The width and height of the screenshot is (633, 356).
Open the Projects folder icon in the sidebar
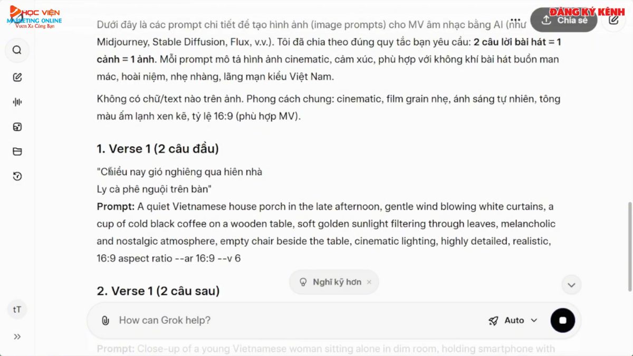[17, 151]
